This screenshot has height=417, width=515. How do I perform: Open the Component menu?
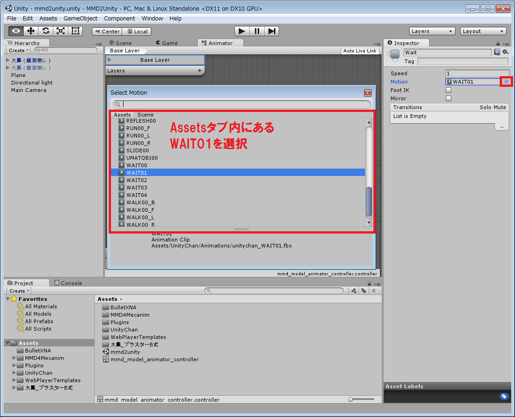pyautogui.click(x=119, y=19)
